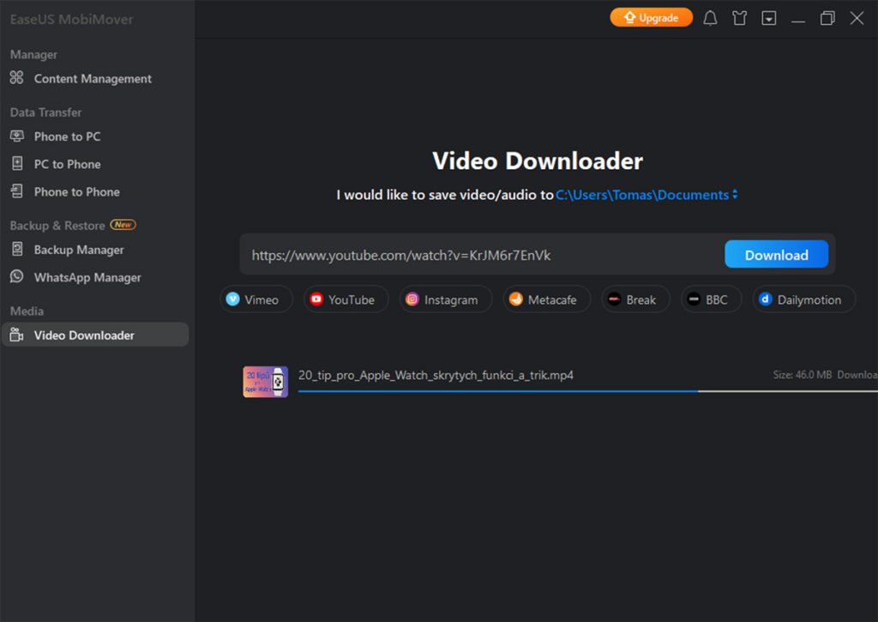Click the Instagram logo icon
Image resolution: width=878 pixels, height=622 pixels.
coord(412,299)
